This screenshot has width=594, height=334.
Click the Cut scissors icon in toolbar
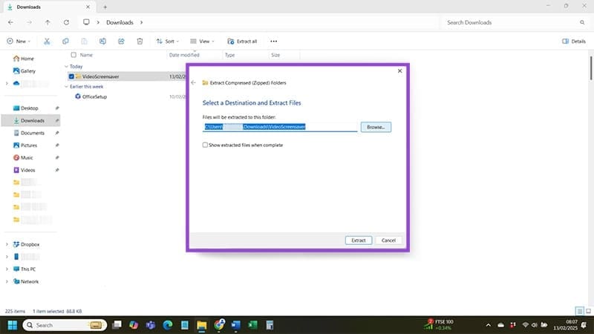47,42
